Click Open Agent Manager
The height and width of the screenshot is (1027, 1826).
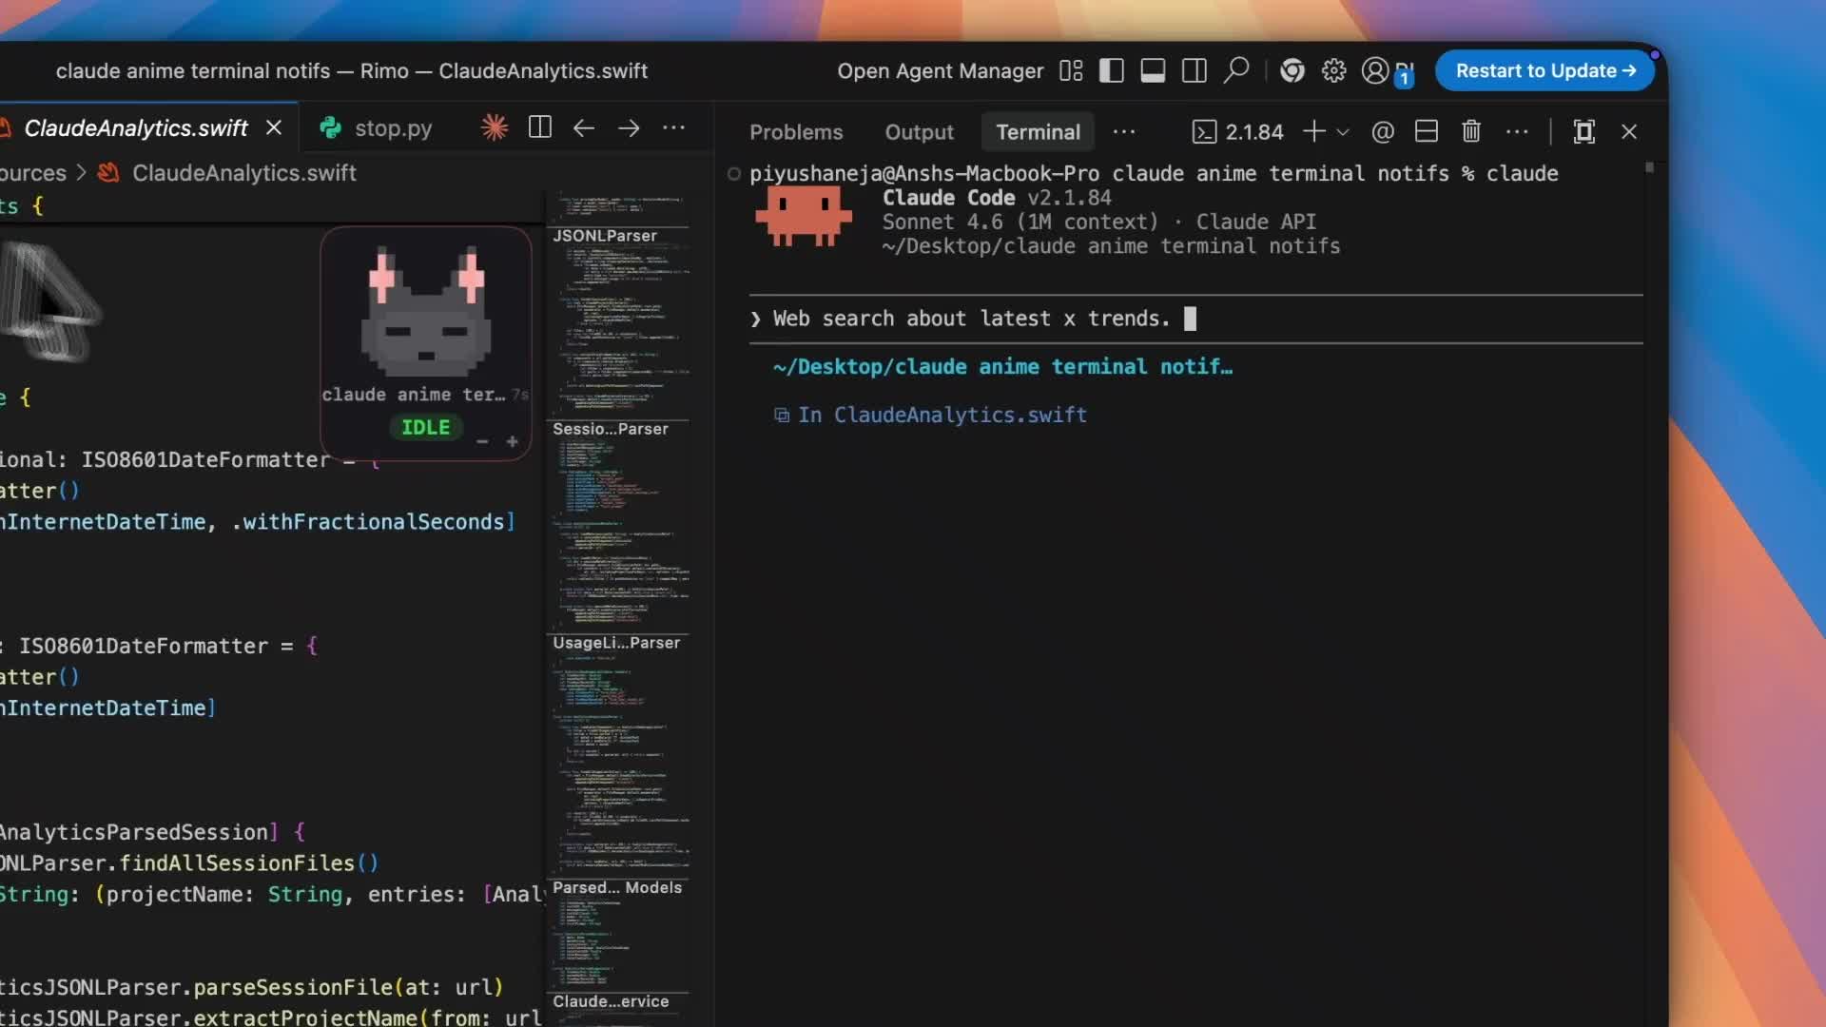[x=940, y=71]
